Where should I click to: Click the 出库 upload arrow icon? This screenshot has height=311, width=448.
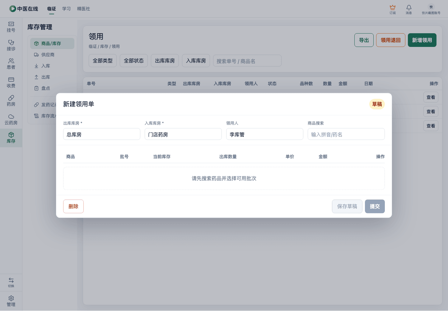pyautogui.click(x=36, y=77)
